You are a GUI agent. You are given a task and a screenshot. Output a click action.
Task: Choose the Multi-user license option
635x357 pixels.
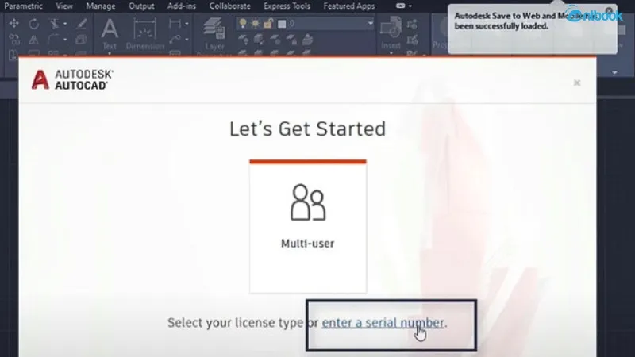point(307,226)
